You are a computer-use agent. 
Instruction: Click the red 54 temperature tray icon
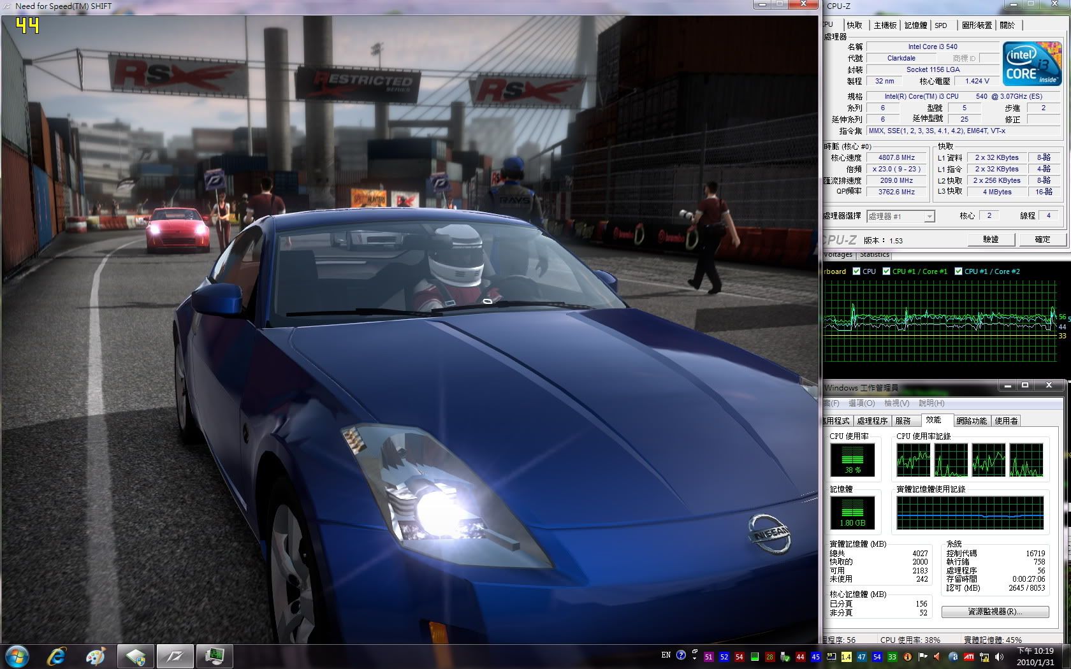coord(739,657)
